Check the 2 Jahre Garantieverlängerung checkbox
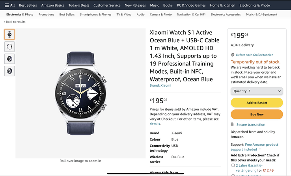The image size is (291, 176). tap(233, 165)
